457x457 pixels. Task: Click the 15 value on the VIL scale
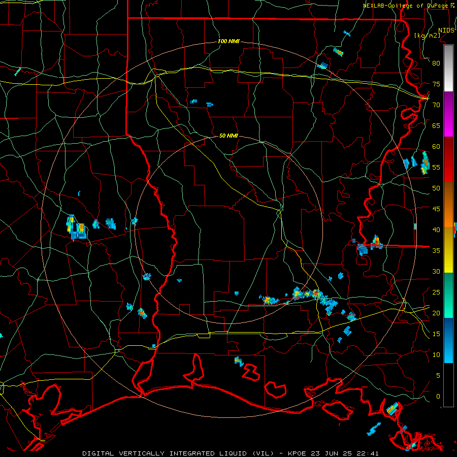(436, 334)
